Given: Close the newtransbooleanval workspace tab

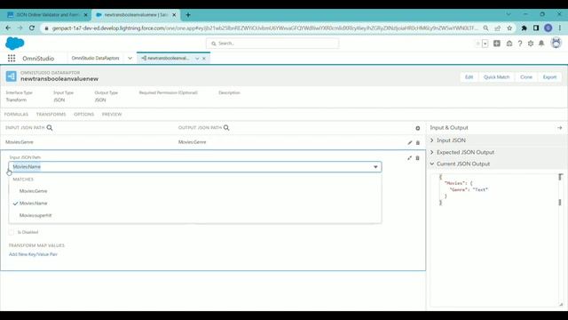Looking at the screenshot, I should click(x=204, y=59).
